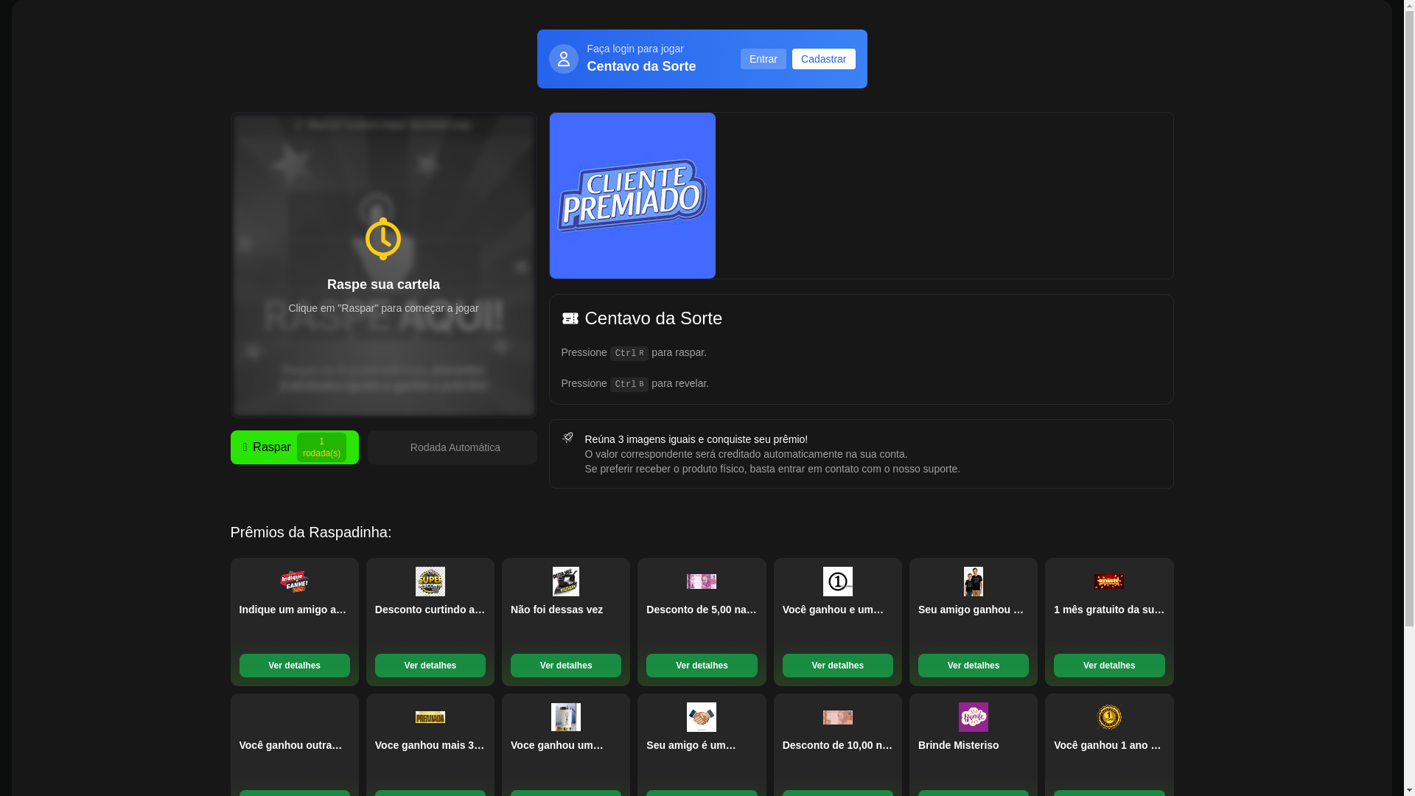Click the product icon on Voce ganhou um card
The width and height of the screenshot is (1415, 796).
pos(566,717)
